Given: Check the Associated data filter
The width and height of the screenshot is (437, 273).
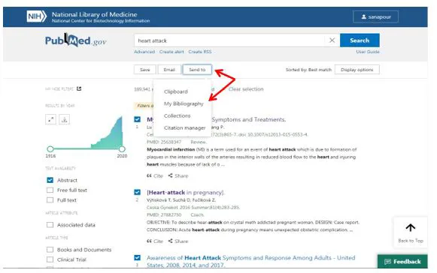Looking at the screenshot, I should pyautogui.click(x=50, y=225).
